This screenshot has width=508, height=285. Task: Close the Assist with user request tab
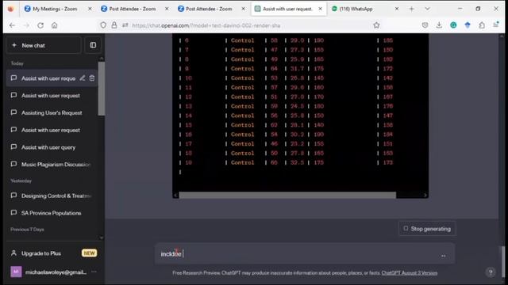pos(320,9)
